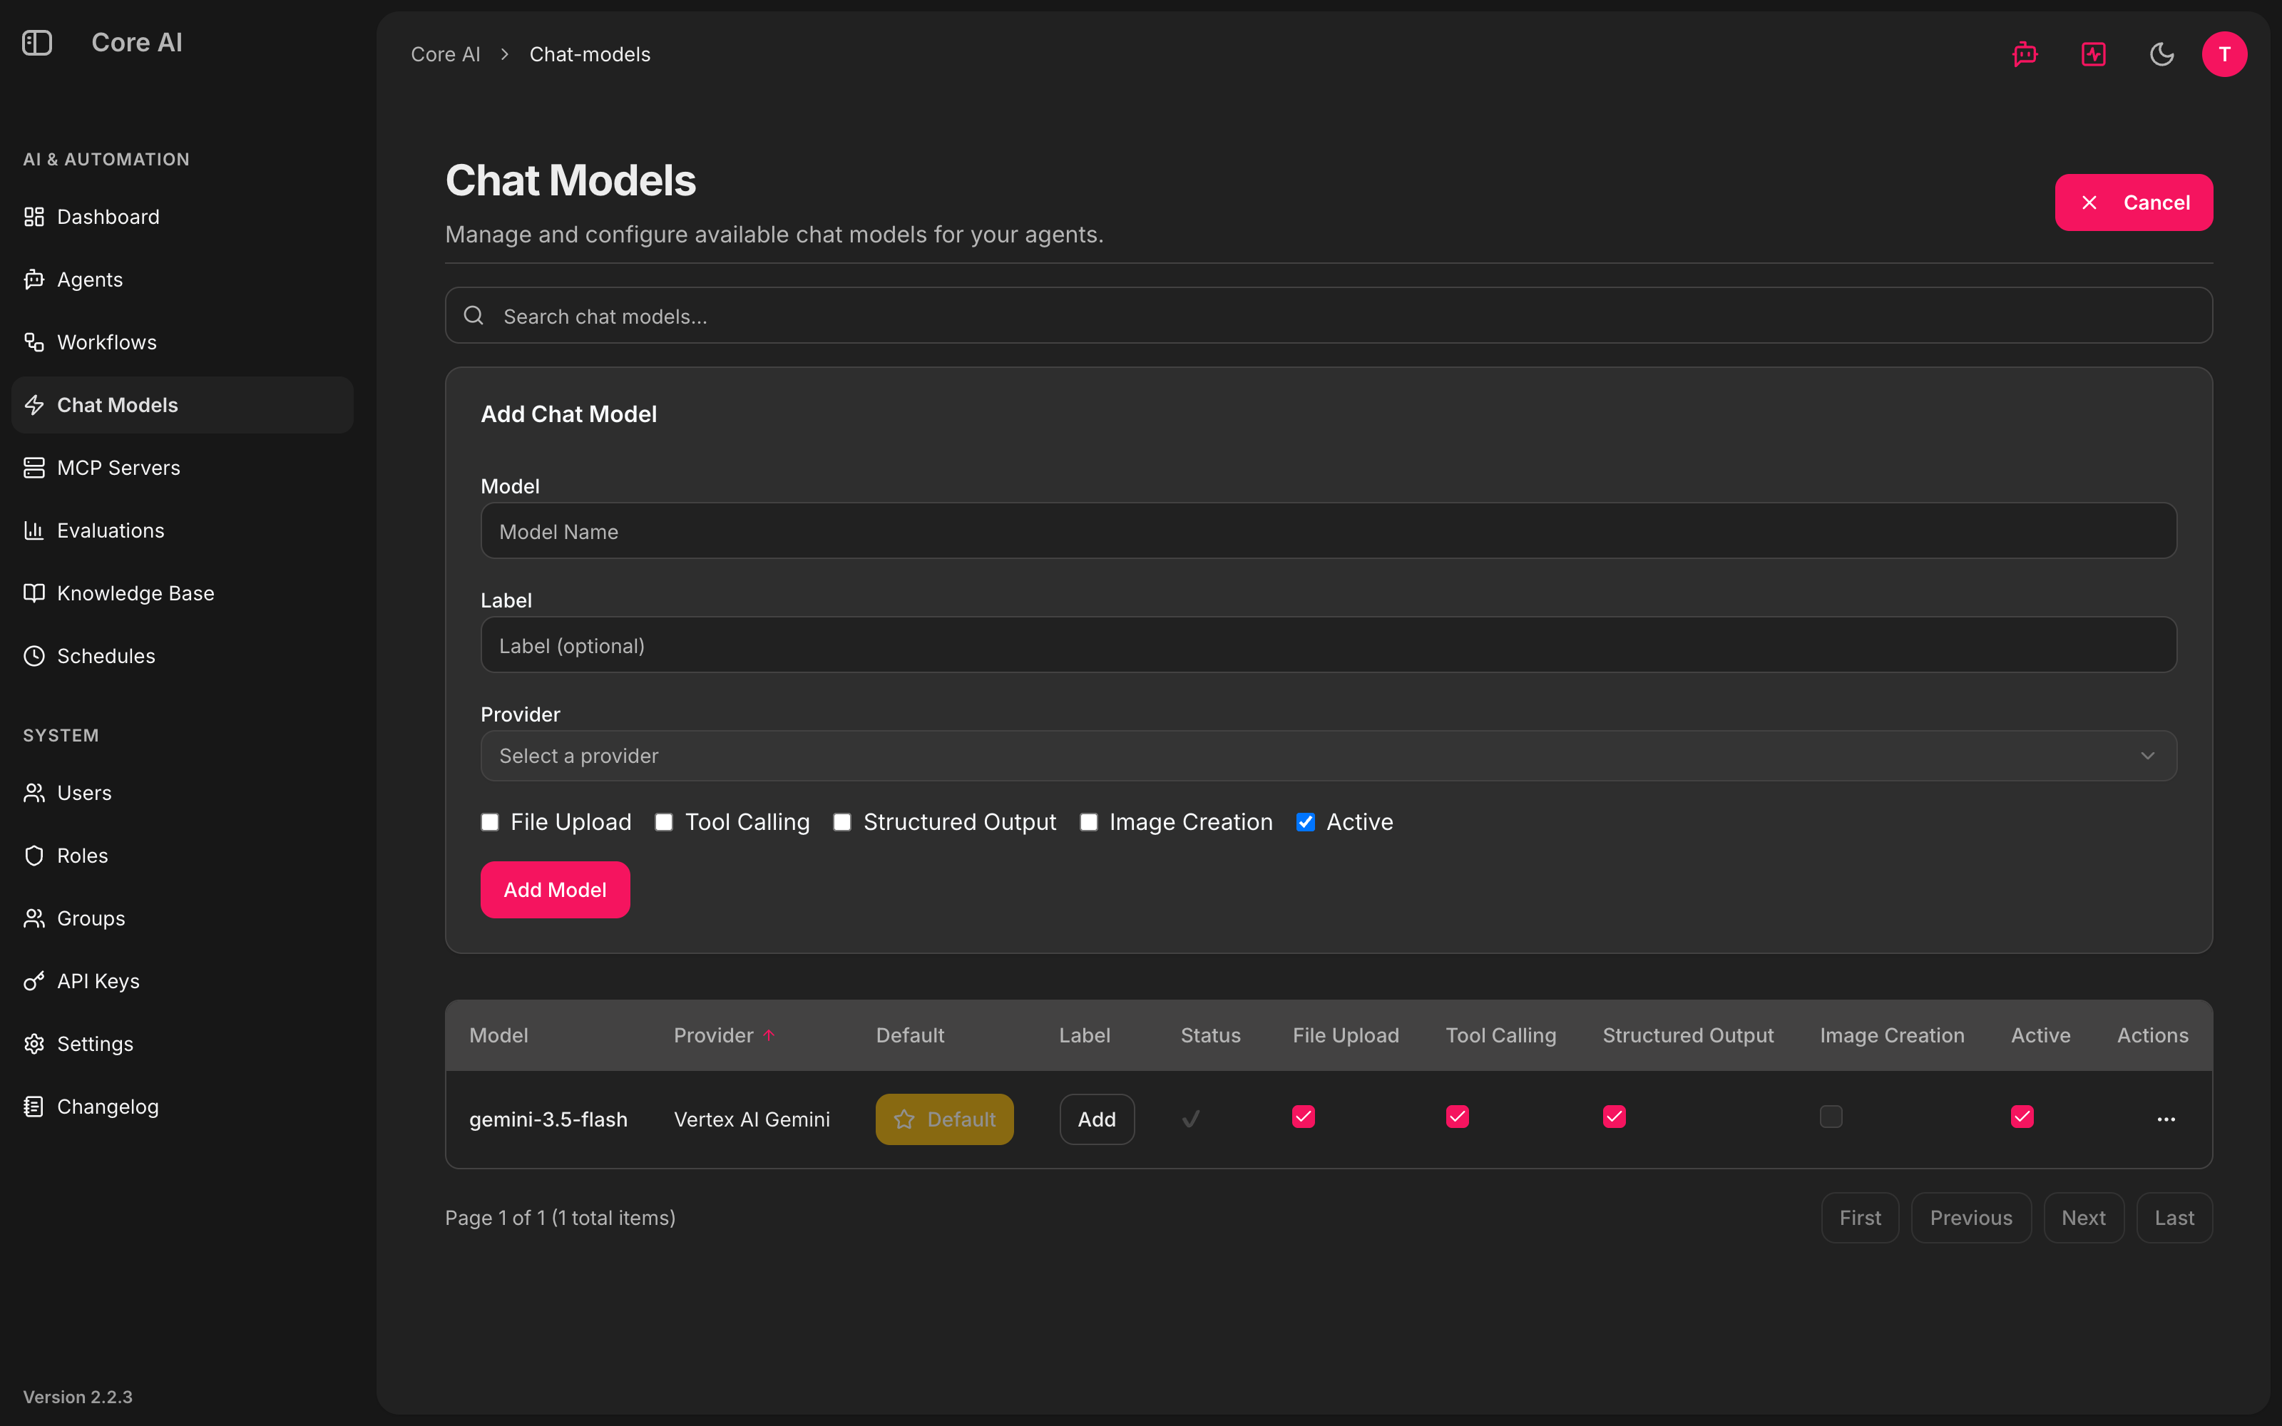Click the search magnifier icon

[x=474, y=315]
